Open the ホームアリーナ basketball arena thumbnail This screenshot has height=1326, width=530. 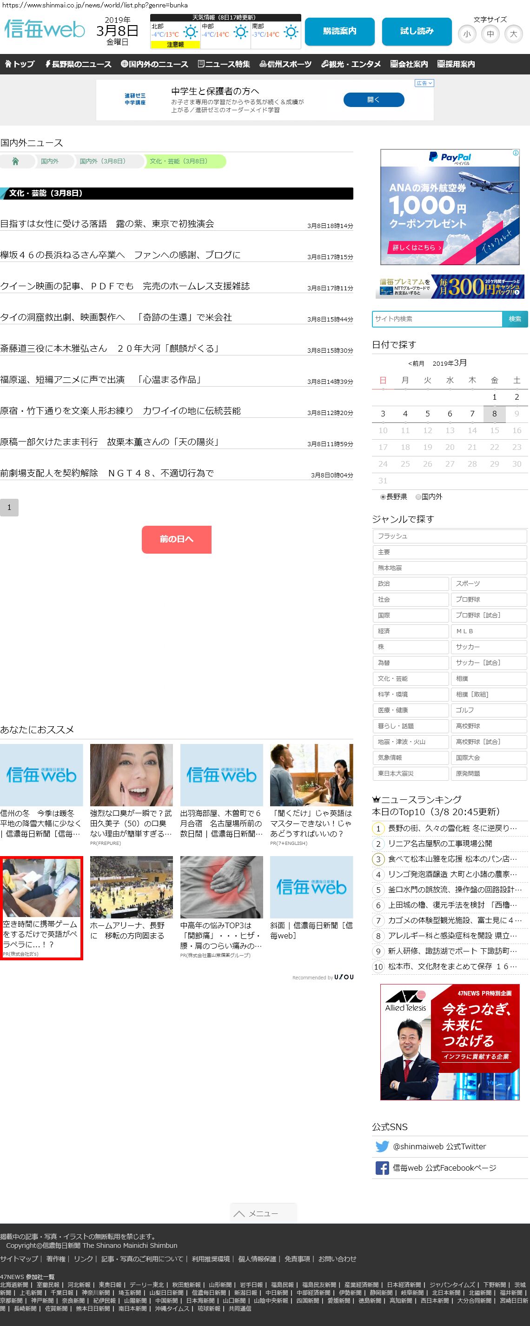coord(131,887)
